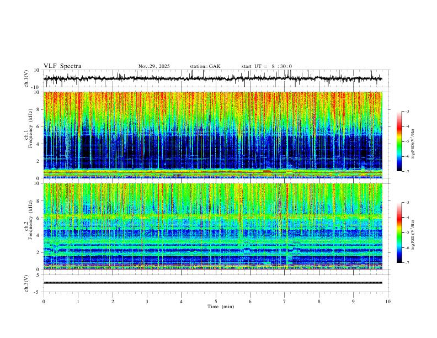The height and width of the screenshot is (338, 437).
Task: Click the "-3" tick on ch.1 colorbar
Action: (x=407, y=111)
